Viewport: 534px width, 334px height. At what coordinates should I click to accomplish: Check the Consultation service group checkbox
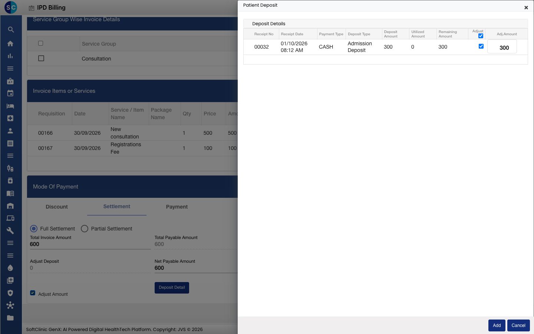click(41, 58)
